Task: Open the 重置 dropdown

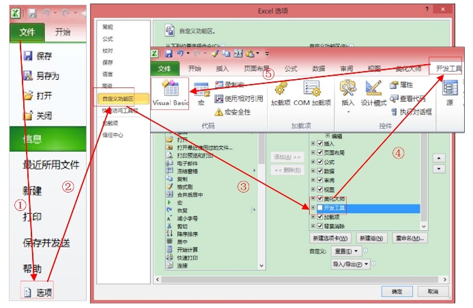Action: pyautogui.click(x=346, y=251)
